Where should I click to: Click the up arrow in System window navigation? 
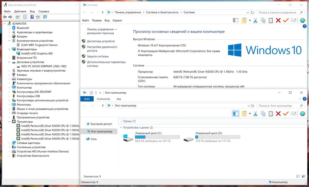[103, 12]
